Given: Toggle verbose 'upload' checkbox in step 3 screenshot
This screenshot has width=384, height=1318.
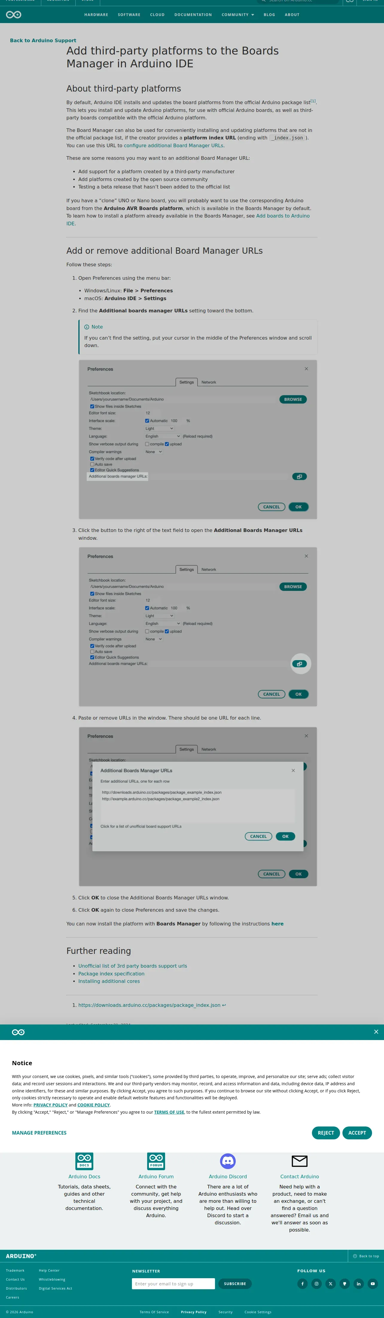Looking at the screenshot, I should tap(167, 631).
